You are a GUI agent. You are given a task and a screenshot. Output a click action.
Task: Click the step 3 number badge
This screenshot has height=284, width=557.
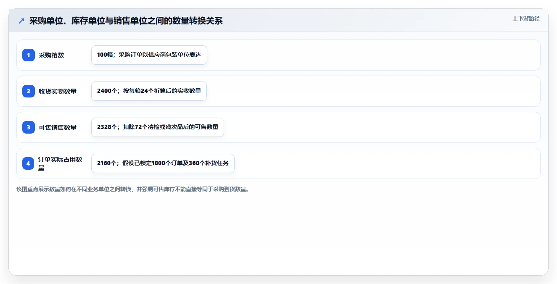pos(29,127)
